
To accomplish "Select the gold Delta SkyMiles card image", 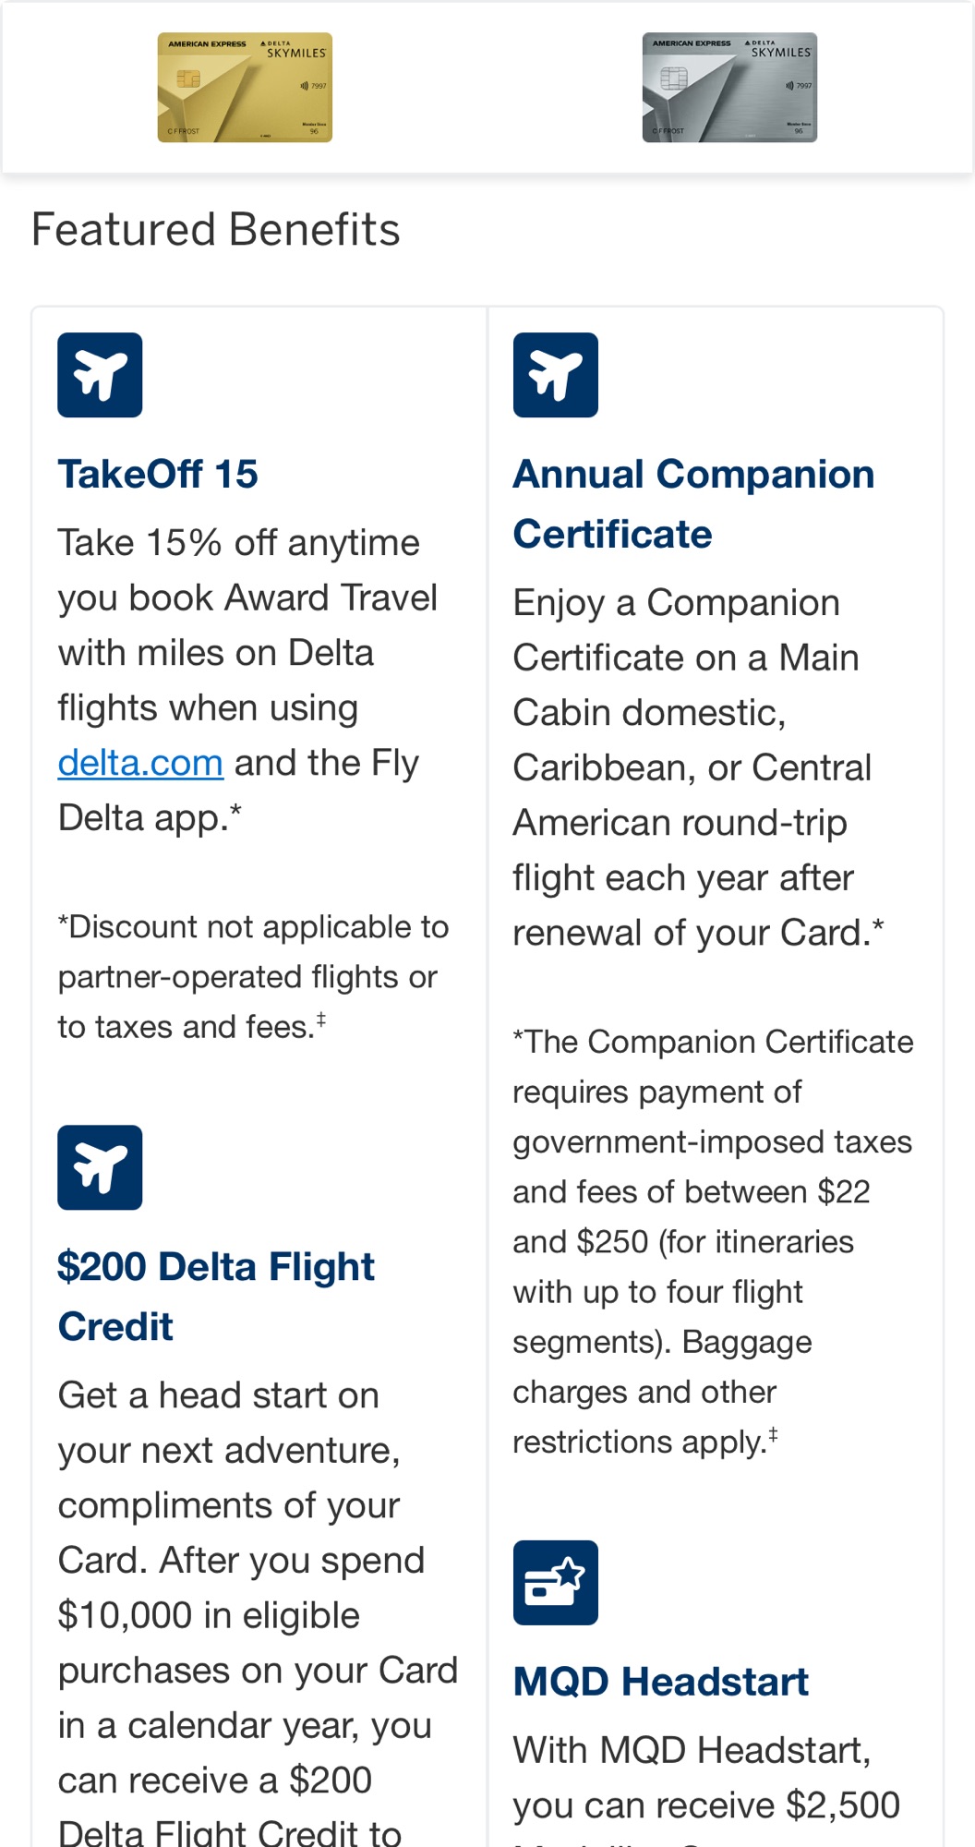I will (x=245, y=88).
